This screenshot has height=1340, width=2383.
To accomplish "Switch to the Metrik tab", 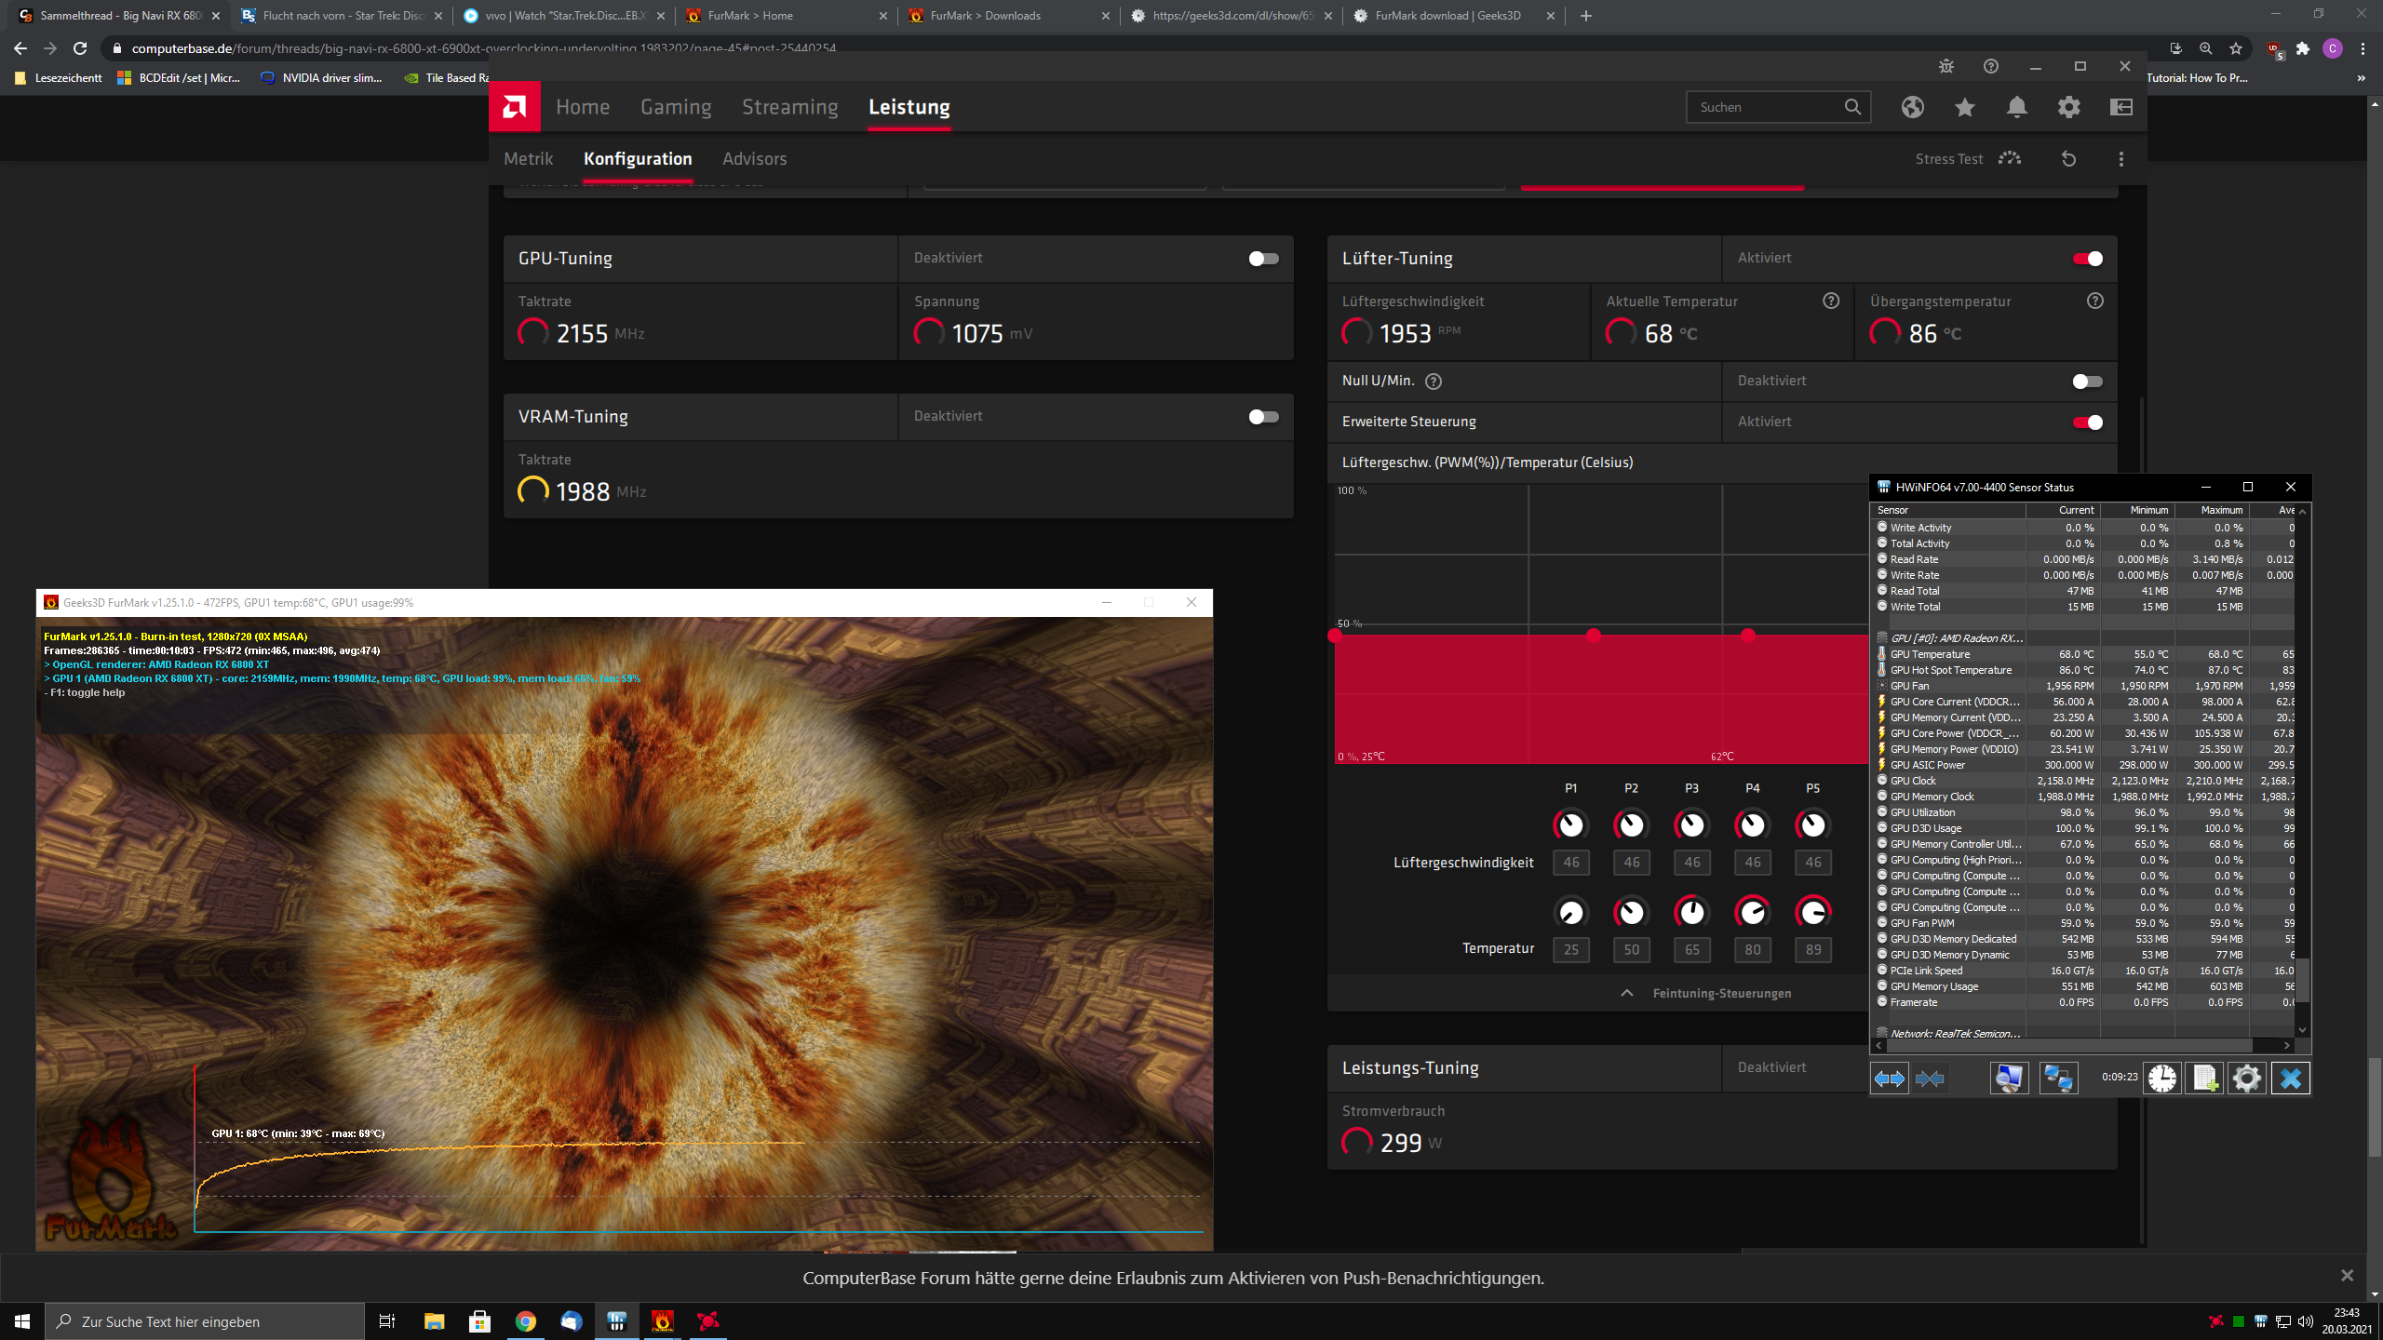I will tap(528, 159).
